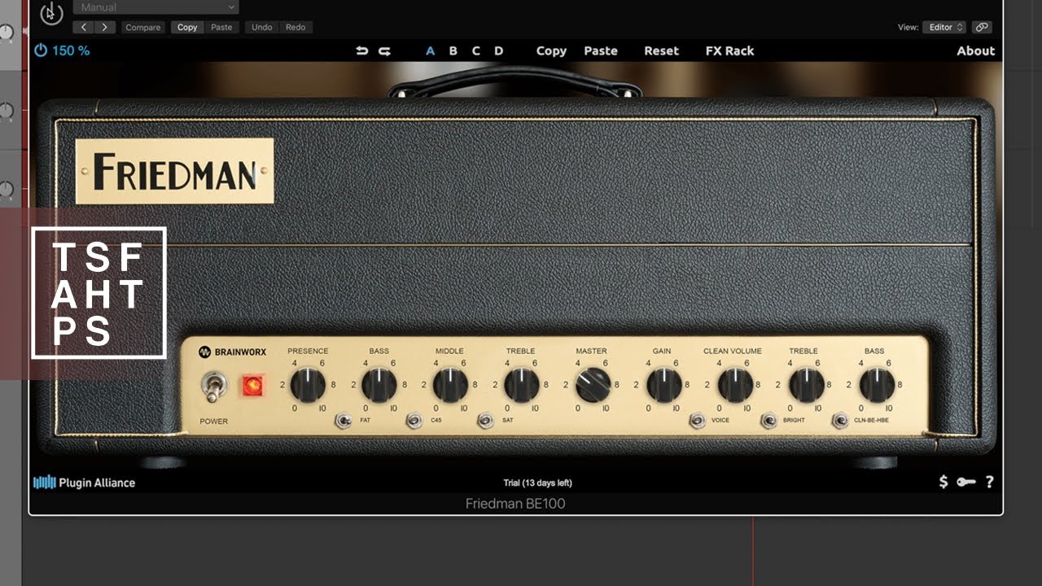Toggle the plugin power bypass button
The width and height of the screenshot is (1042, 586).
(x=51, y=12)
